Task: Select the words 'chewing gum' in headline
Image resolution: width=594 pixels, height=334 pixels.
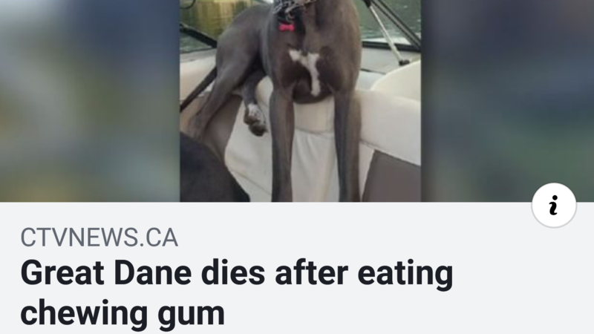Action: point(123,313)
